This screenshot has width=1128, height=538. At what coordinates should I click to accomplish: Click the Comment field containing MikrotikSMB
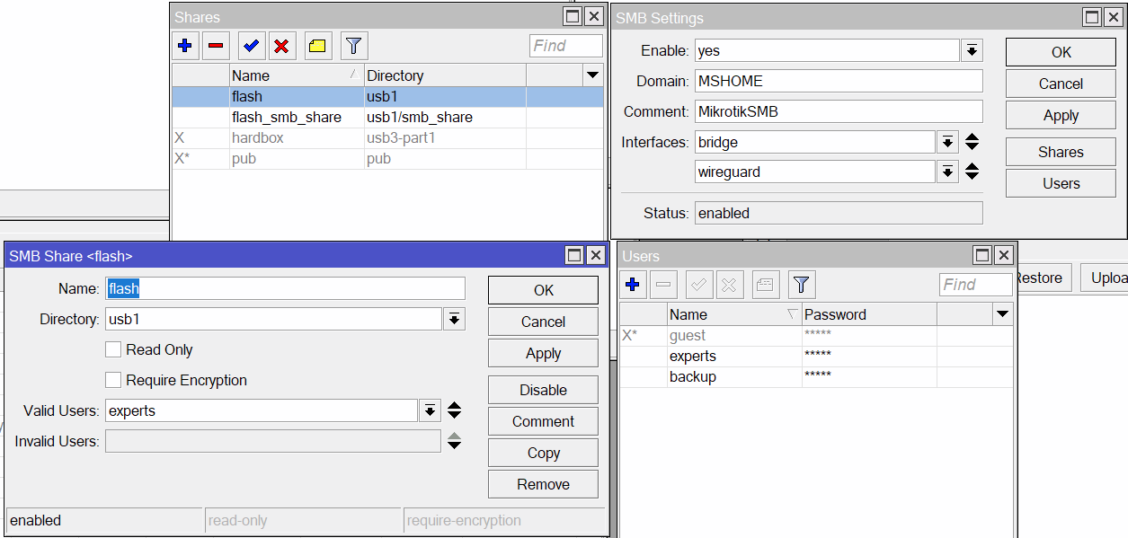point(839,111)
